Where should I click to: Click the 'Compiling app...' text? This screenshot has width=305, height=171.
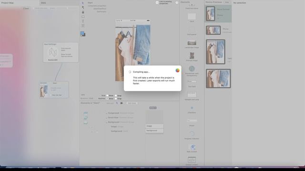pos(142,72)
